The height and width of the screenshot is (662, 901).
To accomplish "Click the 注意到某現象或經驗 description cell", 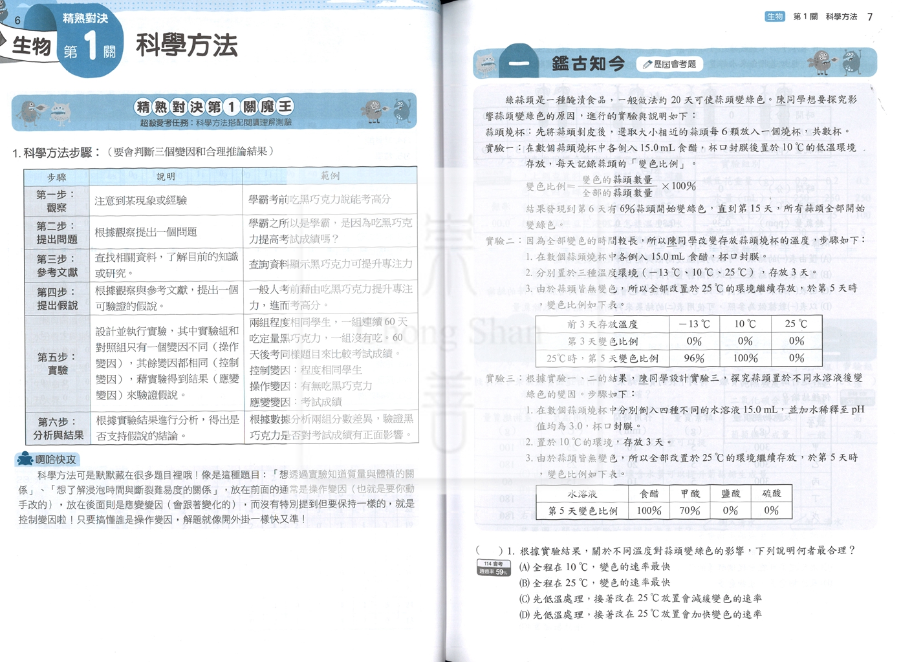I will (x=166, y=200).
